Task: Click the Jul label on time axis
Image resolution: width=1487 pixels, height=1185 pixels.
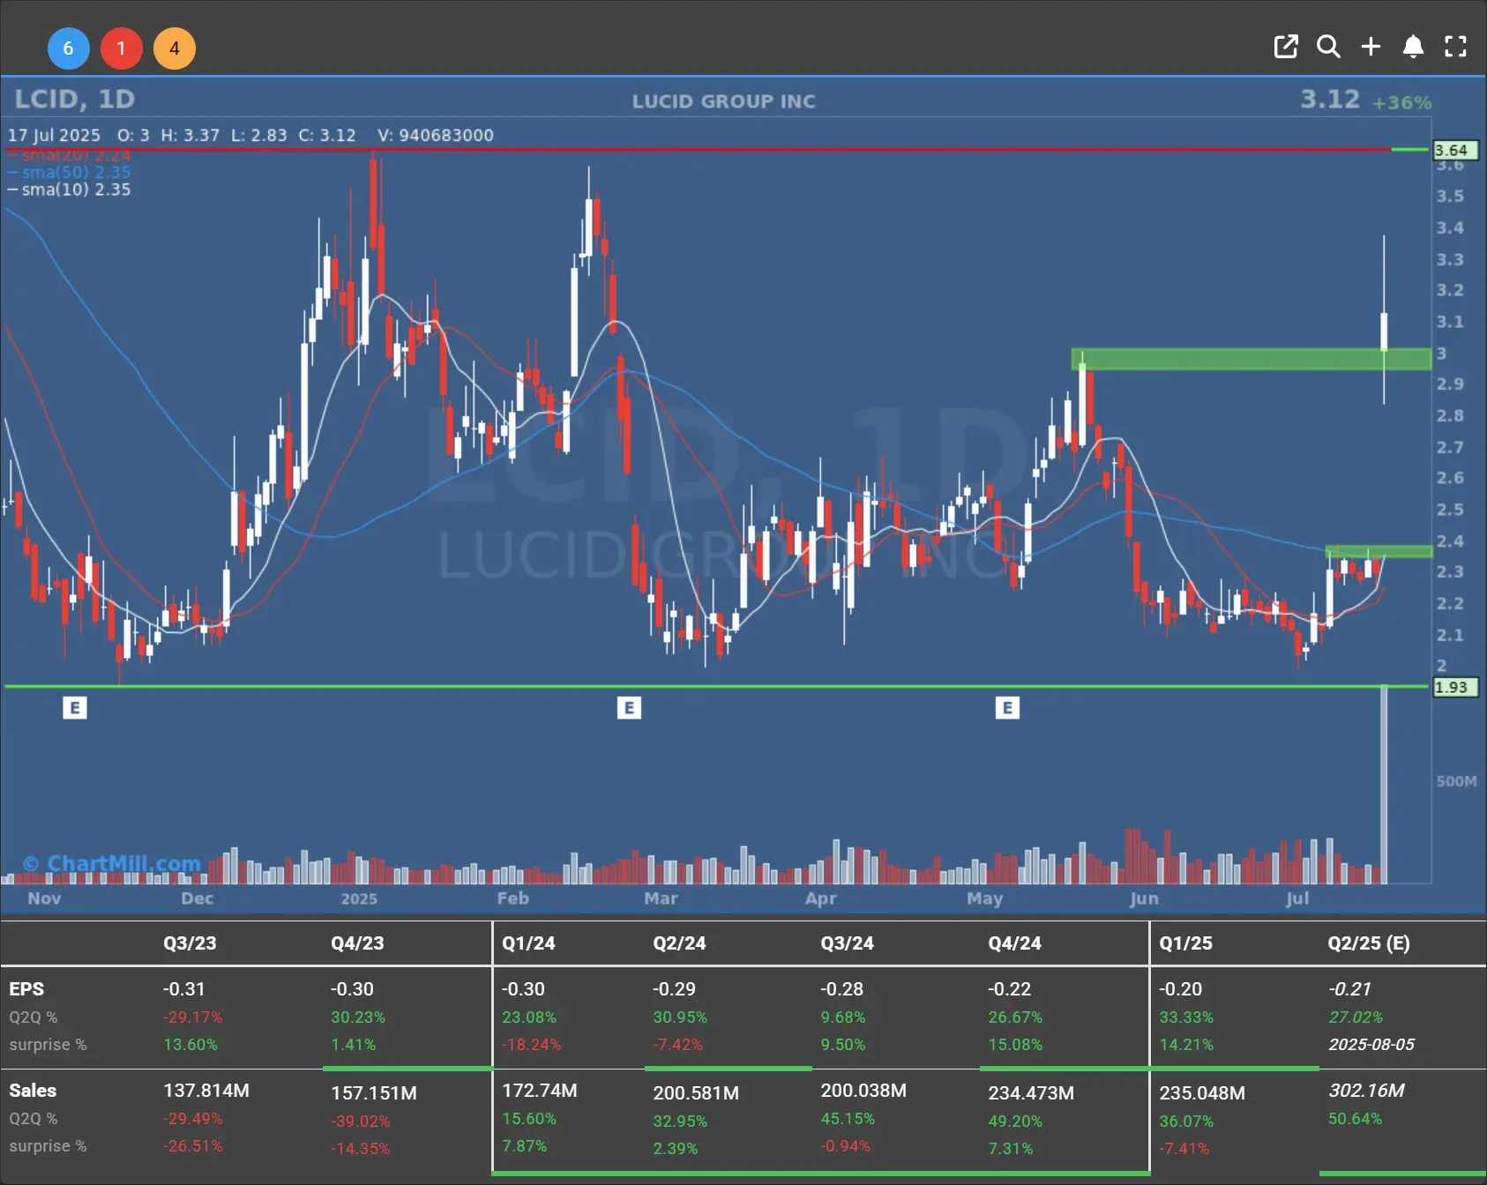Action: click(1297, 898)
